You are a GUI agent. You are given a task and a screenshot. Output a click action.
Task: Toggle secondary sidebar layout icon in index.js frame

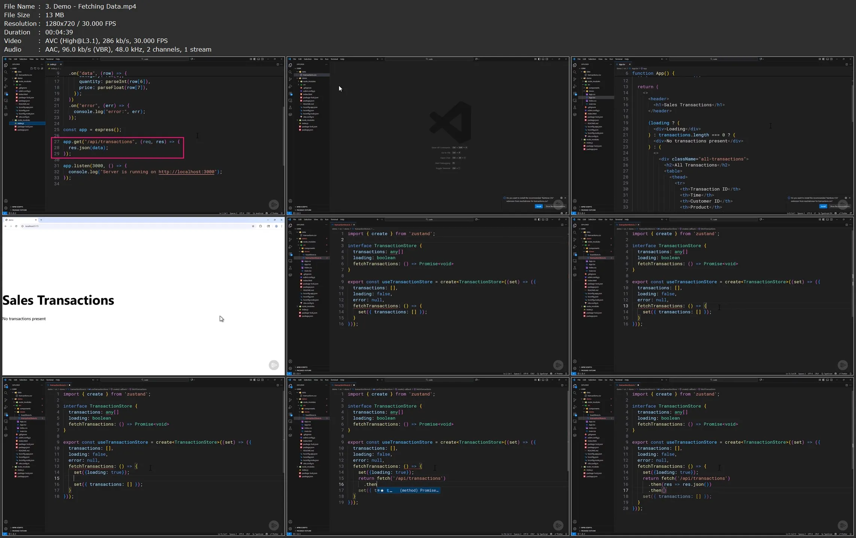coord(262,59)
